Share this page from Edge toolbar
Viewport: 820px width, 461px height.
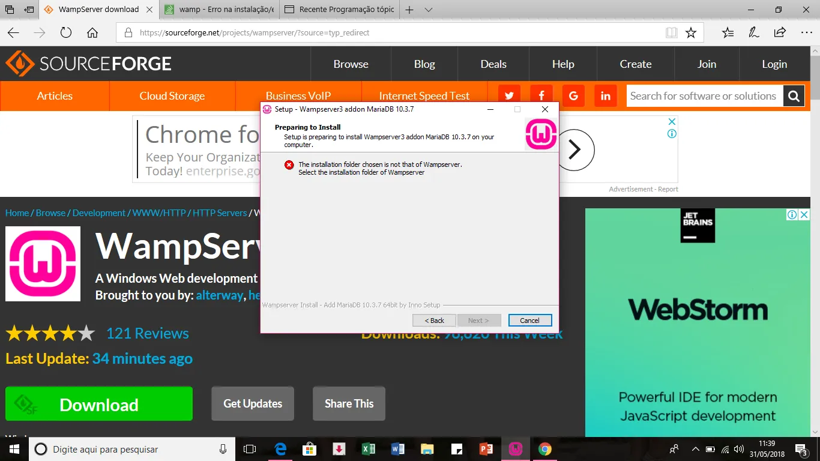(780, 32)
